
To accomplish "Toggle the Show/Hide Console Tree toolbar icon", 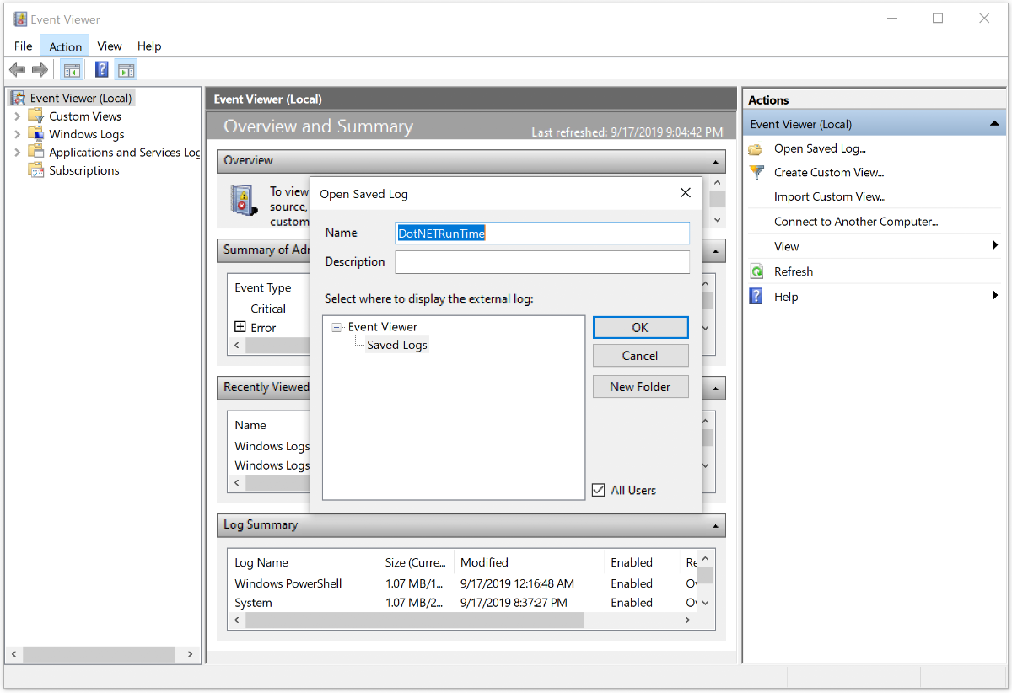I will 72,70.
